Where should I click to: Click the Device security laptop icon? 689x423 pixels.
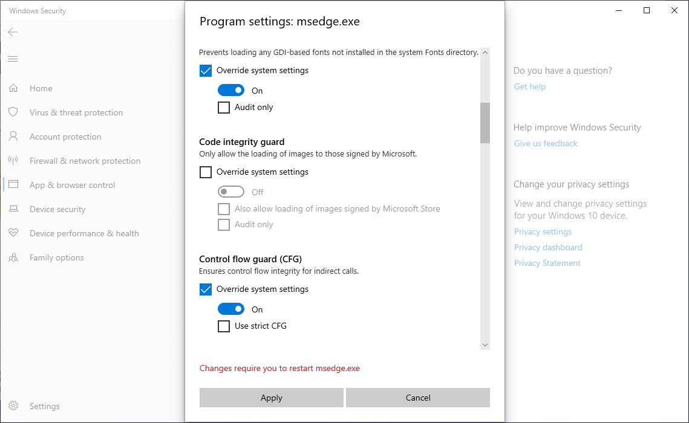[x=13, y=209]
